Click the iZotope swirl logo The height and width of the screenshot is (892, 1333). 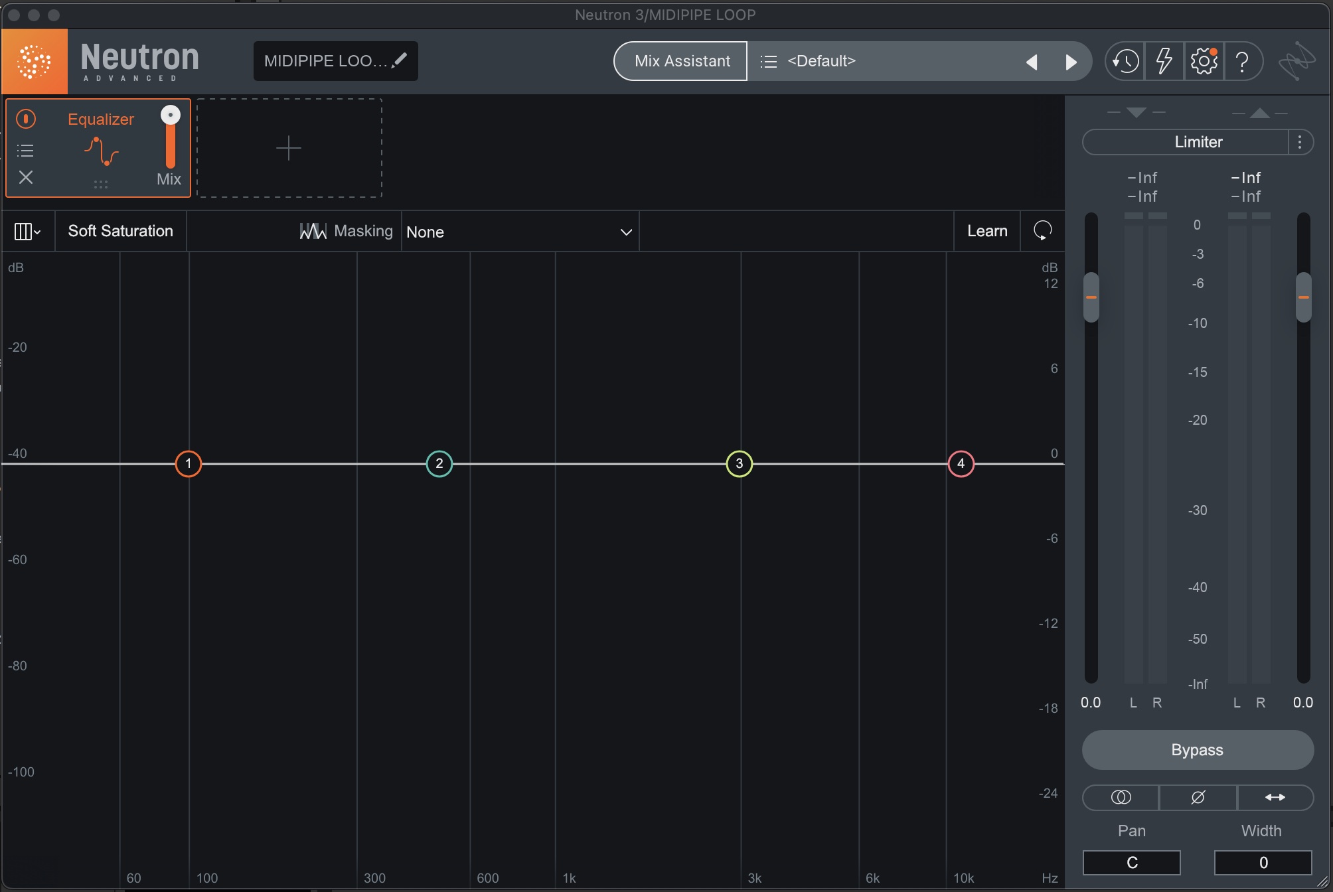(1296, 62)
